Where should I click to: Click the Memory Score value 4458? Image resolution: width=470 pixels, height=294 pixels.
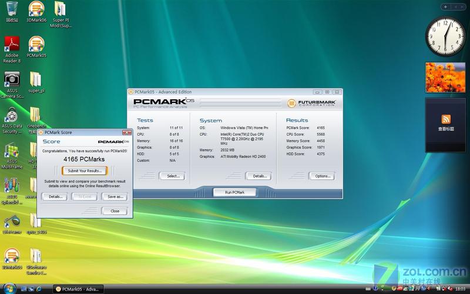[x=321, y=141]
